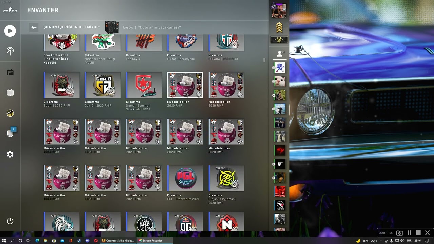This screenshot has height=244, width=434.
Task: Stop the screen recording
Action: tap(418, 233)
